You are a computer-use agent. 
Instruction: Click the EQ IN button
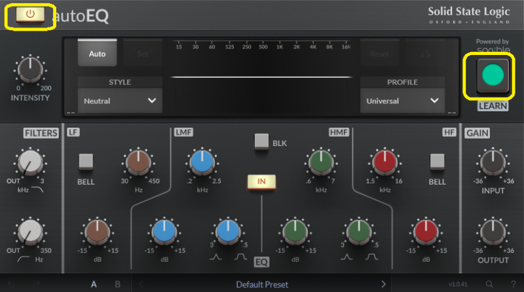pos(261,181)
